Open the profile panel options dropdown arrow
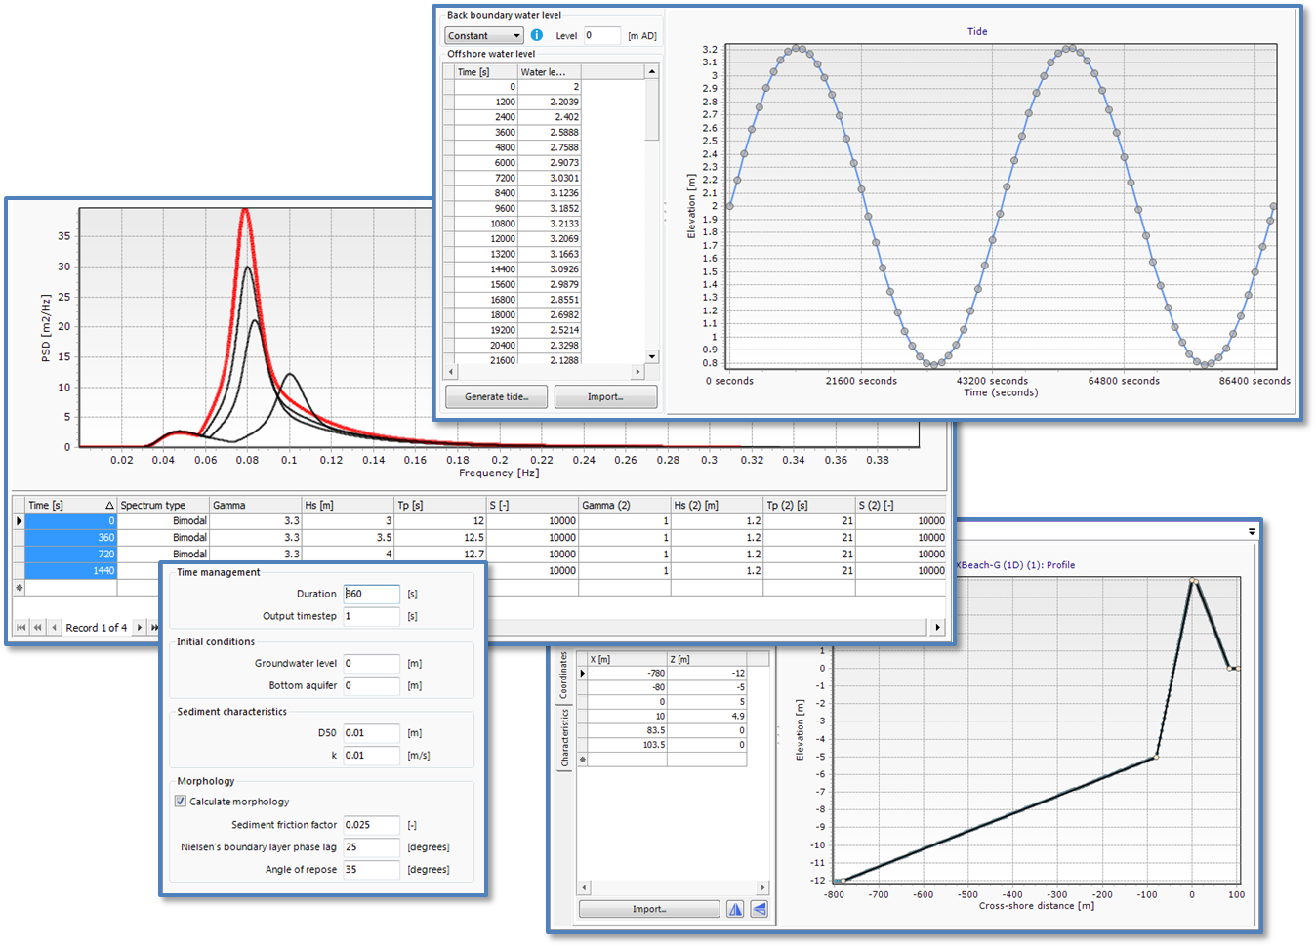Image resolution: width=1316 pixels, height=947 pixels. [x=1252, y=532]
